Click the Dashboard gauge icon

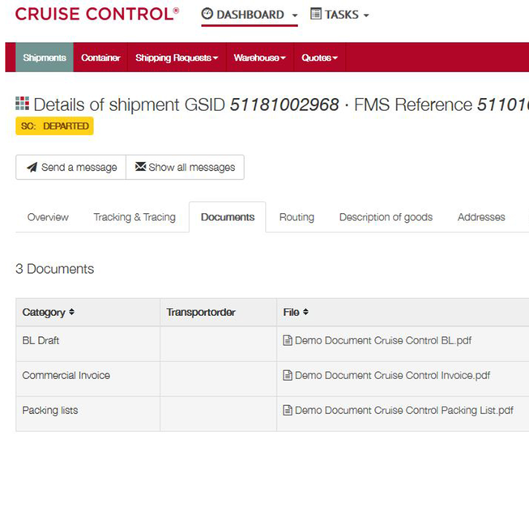pyautogui.click(x=207, y=14)
